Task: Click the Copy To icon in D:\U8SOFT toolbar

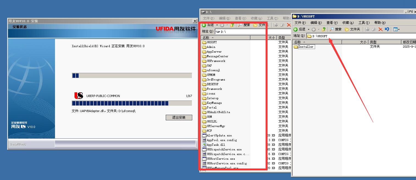Action: [374, 29]
